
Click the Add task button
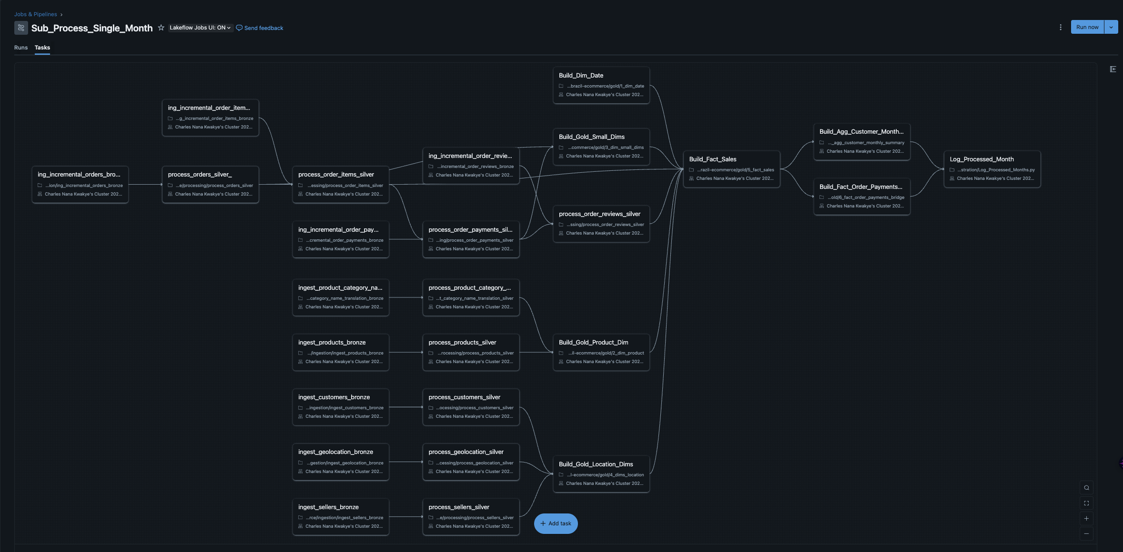click(556, 523)
